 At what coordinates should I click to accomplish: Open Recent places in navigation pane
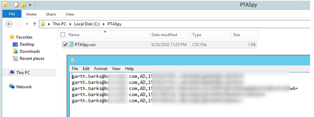click(x=32, y=58)
